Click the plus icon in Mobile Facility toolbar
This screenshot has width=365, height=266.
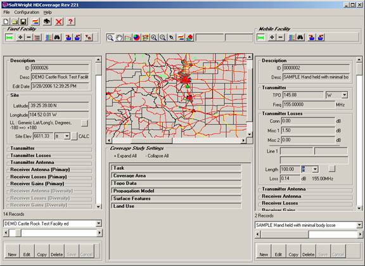tap(272, 37)
